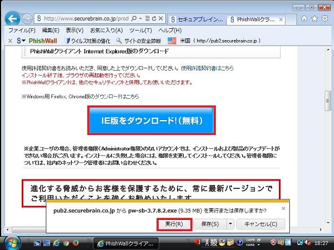The image size is (334, 250).
Task: Click the US flag icon in toolbar
Action: pos(172,41)
